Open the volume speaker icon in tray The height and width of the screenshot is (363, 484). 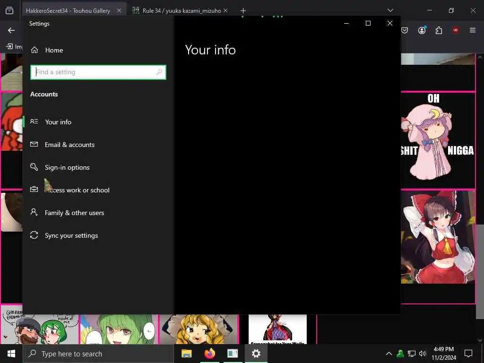tap(423, 354)
